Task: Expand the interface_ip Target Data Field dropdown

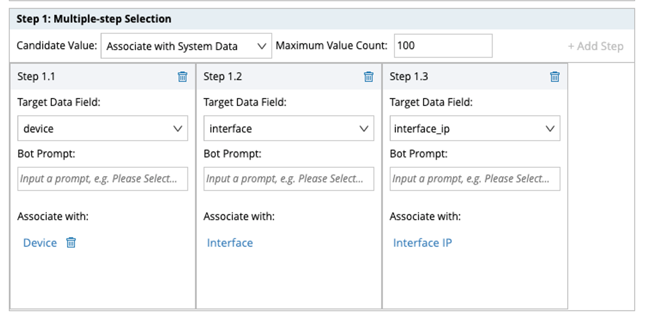Action: 475,128
